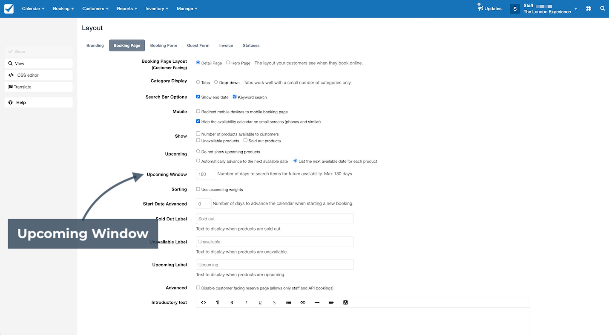Click the support lifebuoy icon
Viewport: 609px width, 335px height.
coord(588,9)
